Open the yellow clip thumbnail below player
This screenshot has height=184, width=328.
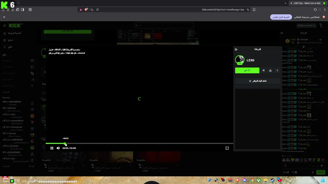pyautogui.click(x=111, y=157)
